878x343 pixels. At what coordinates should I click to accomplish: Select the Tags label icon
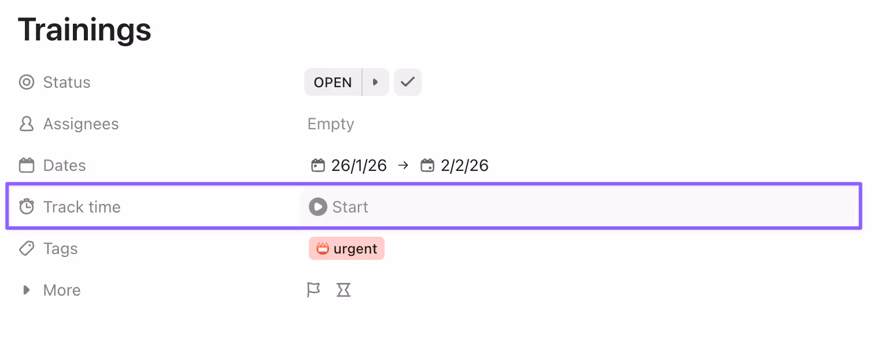[27, 248]
